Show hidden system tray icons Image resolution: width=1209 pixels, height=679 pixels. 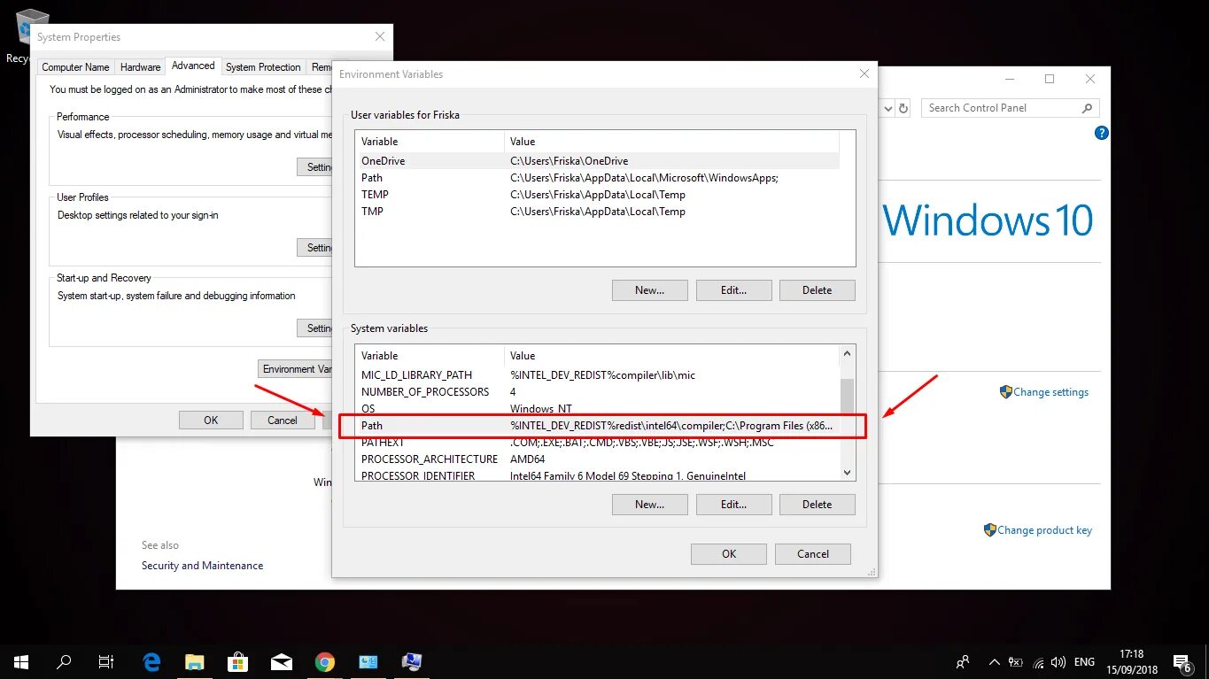(995, 661)
